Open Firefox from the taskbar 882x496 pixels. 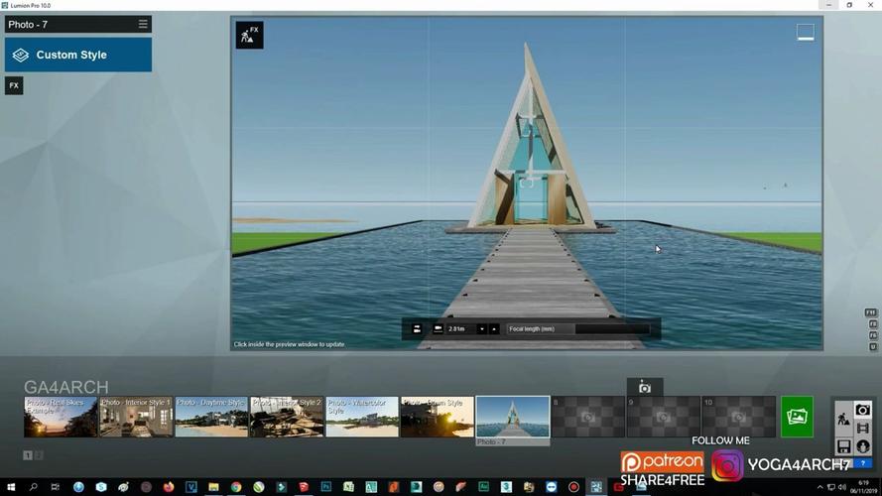169,487
